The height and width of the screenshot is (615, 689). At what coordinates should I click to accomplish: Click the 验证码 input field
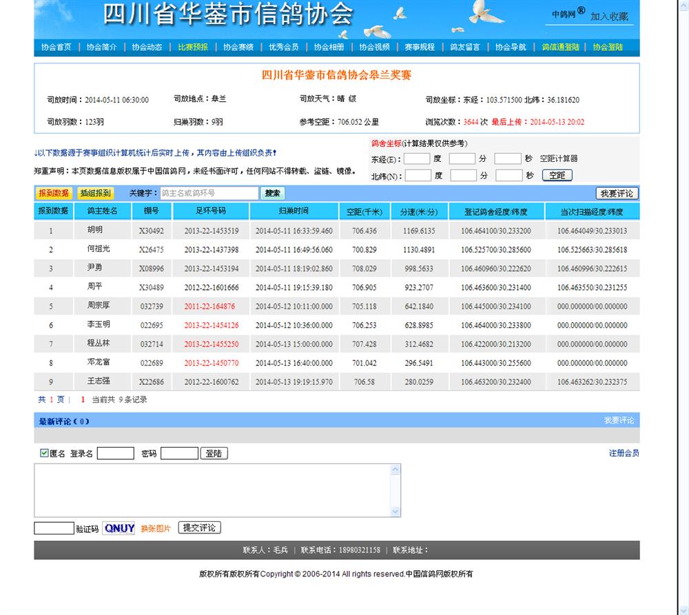tap(54, 528)
